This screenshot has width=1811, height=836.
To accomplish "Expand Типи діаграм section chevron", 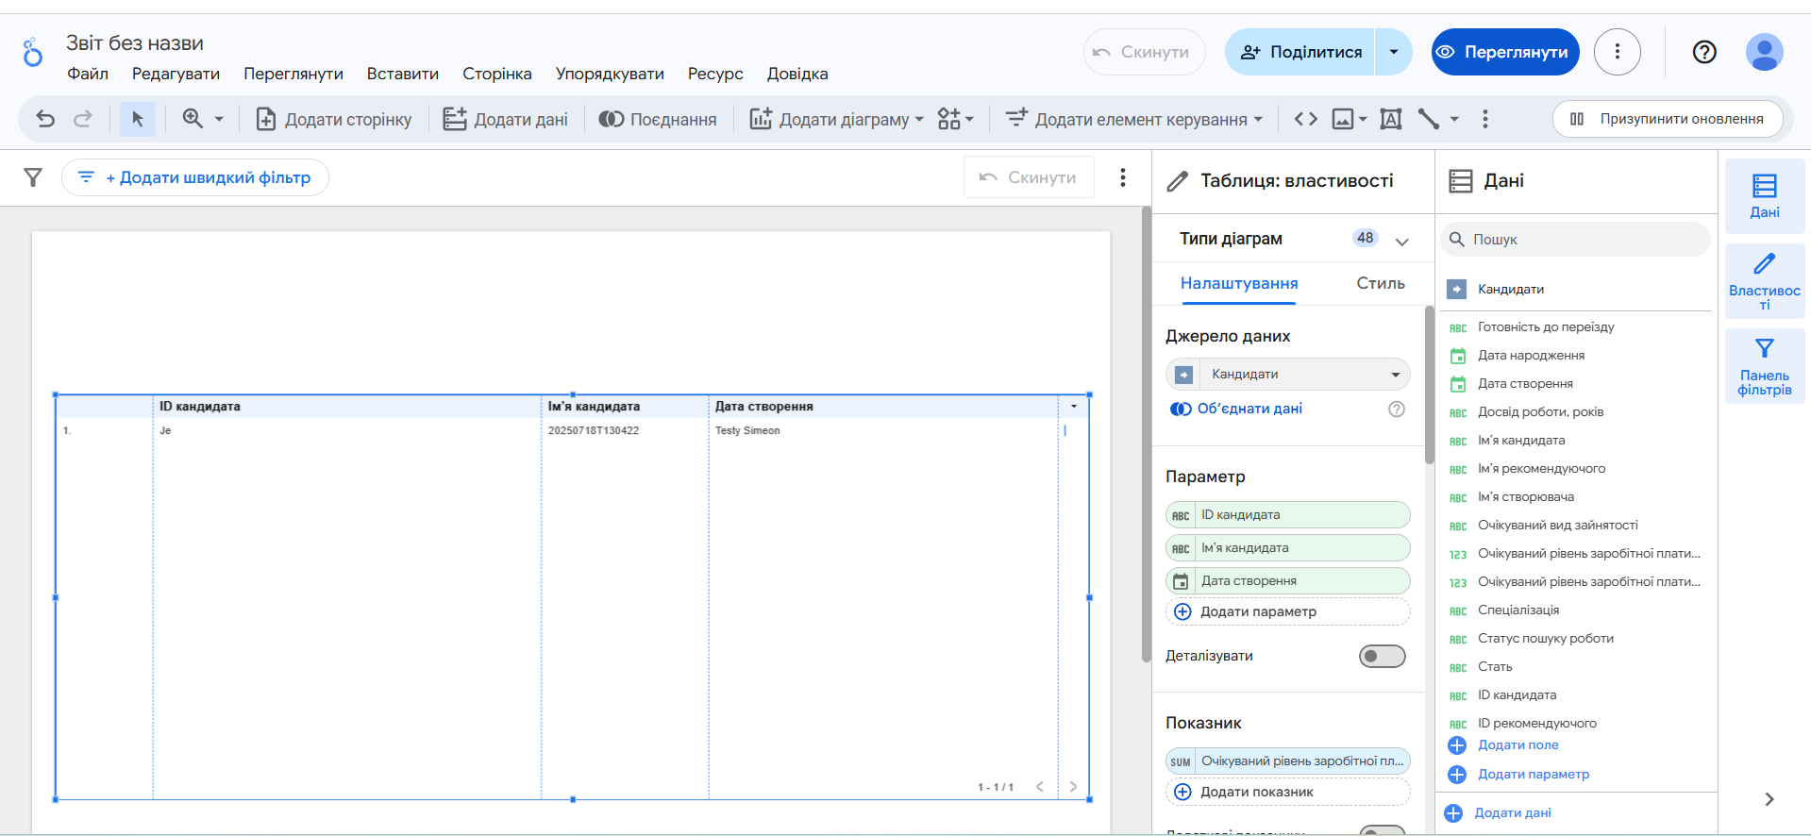I will (x=1402, y=241).
